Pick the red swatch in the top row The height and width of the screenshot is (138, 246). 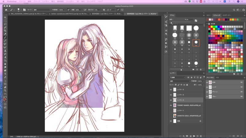[x=210, y=27]
